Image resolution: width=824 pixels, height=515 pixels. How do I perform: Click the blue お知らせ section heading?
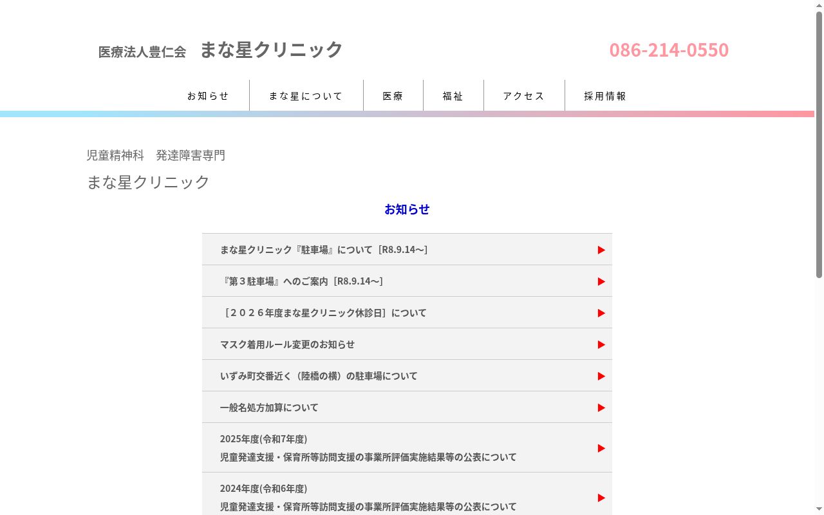407,209
